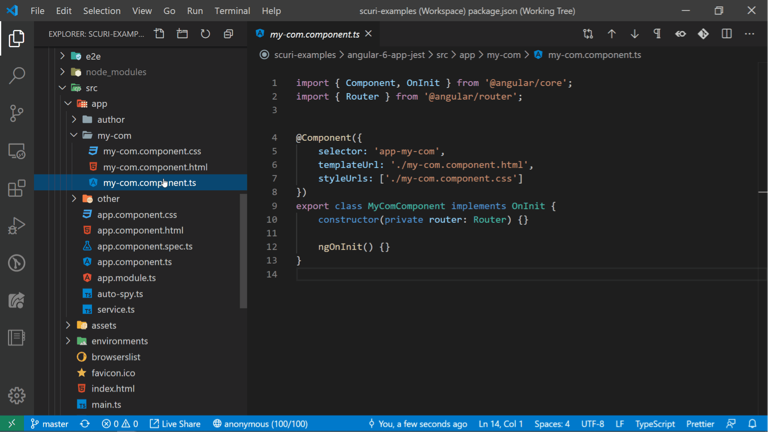Click Split Editor Right icon
The height and width of the screenshot is (432, 768).
(726, 34)
